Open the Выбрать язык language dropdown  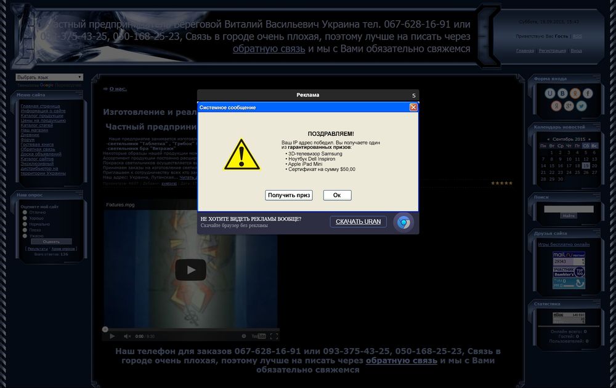(49, 77)
